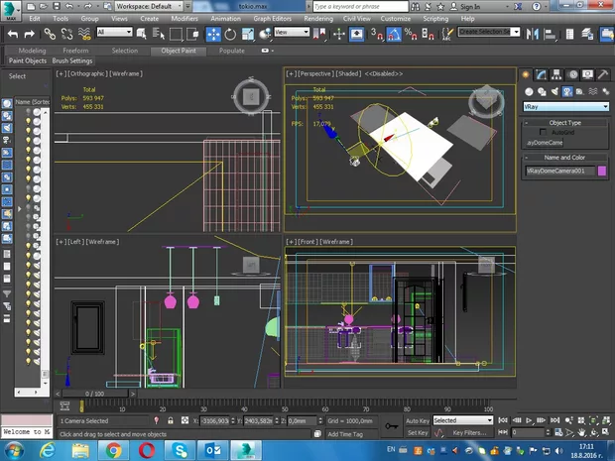
Task: Click the VRayDomeCamera object type button
Action: coord(545,143)
